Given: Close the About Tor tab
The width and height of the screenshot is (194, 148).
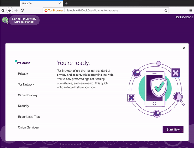Looking at the screenshot, I should 60,4.
